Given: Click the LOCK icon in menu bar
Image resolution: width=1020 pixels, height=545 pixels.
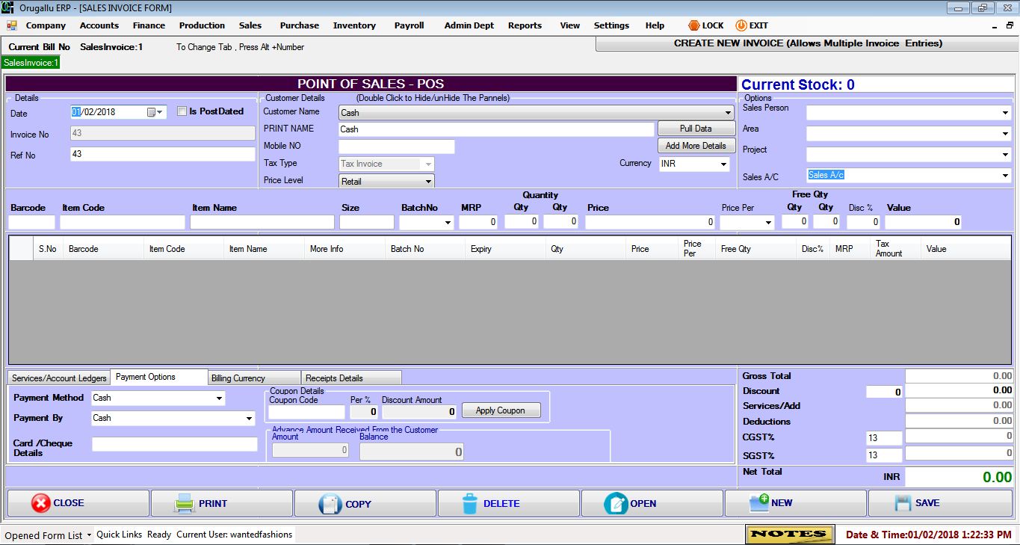Looking at the screenshot, I should coord(693,25).
